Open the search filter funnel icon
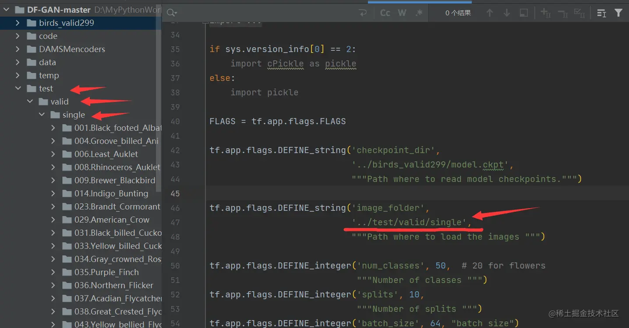Image resolution: width=629 pixels, height=328 pixels. click(618, 13)
